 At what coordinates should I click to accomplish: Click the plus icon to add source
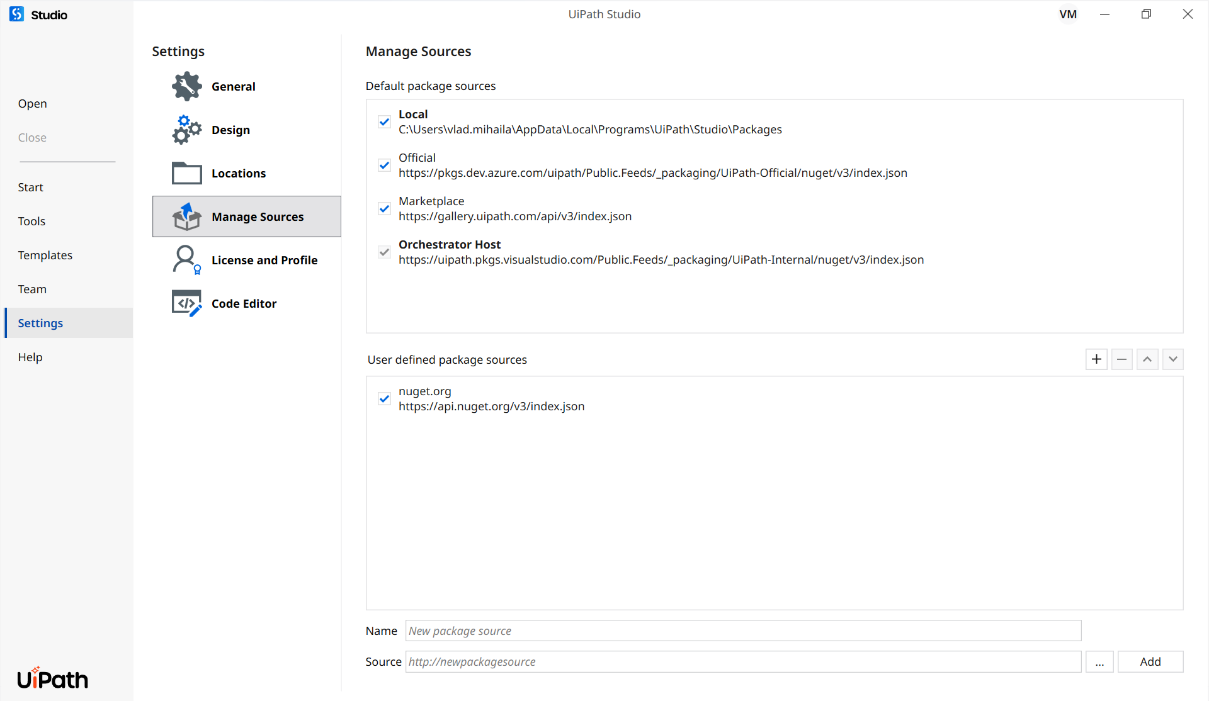1096,359
